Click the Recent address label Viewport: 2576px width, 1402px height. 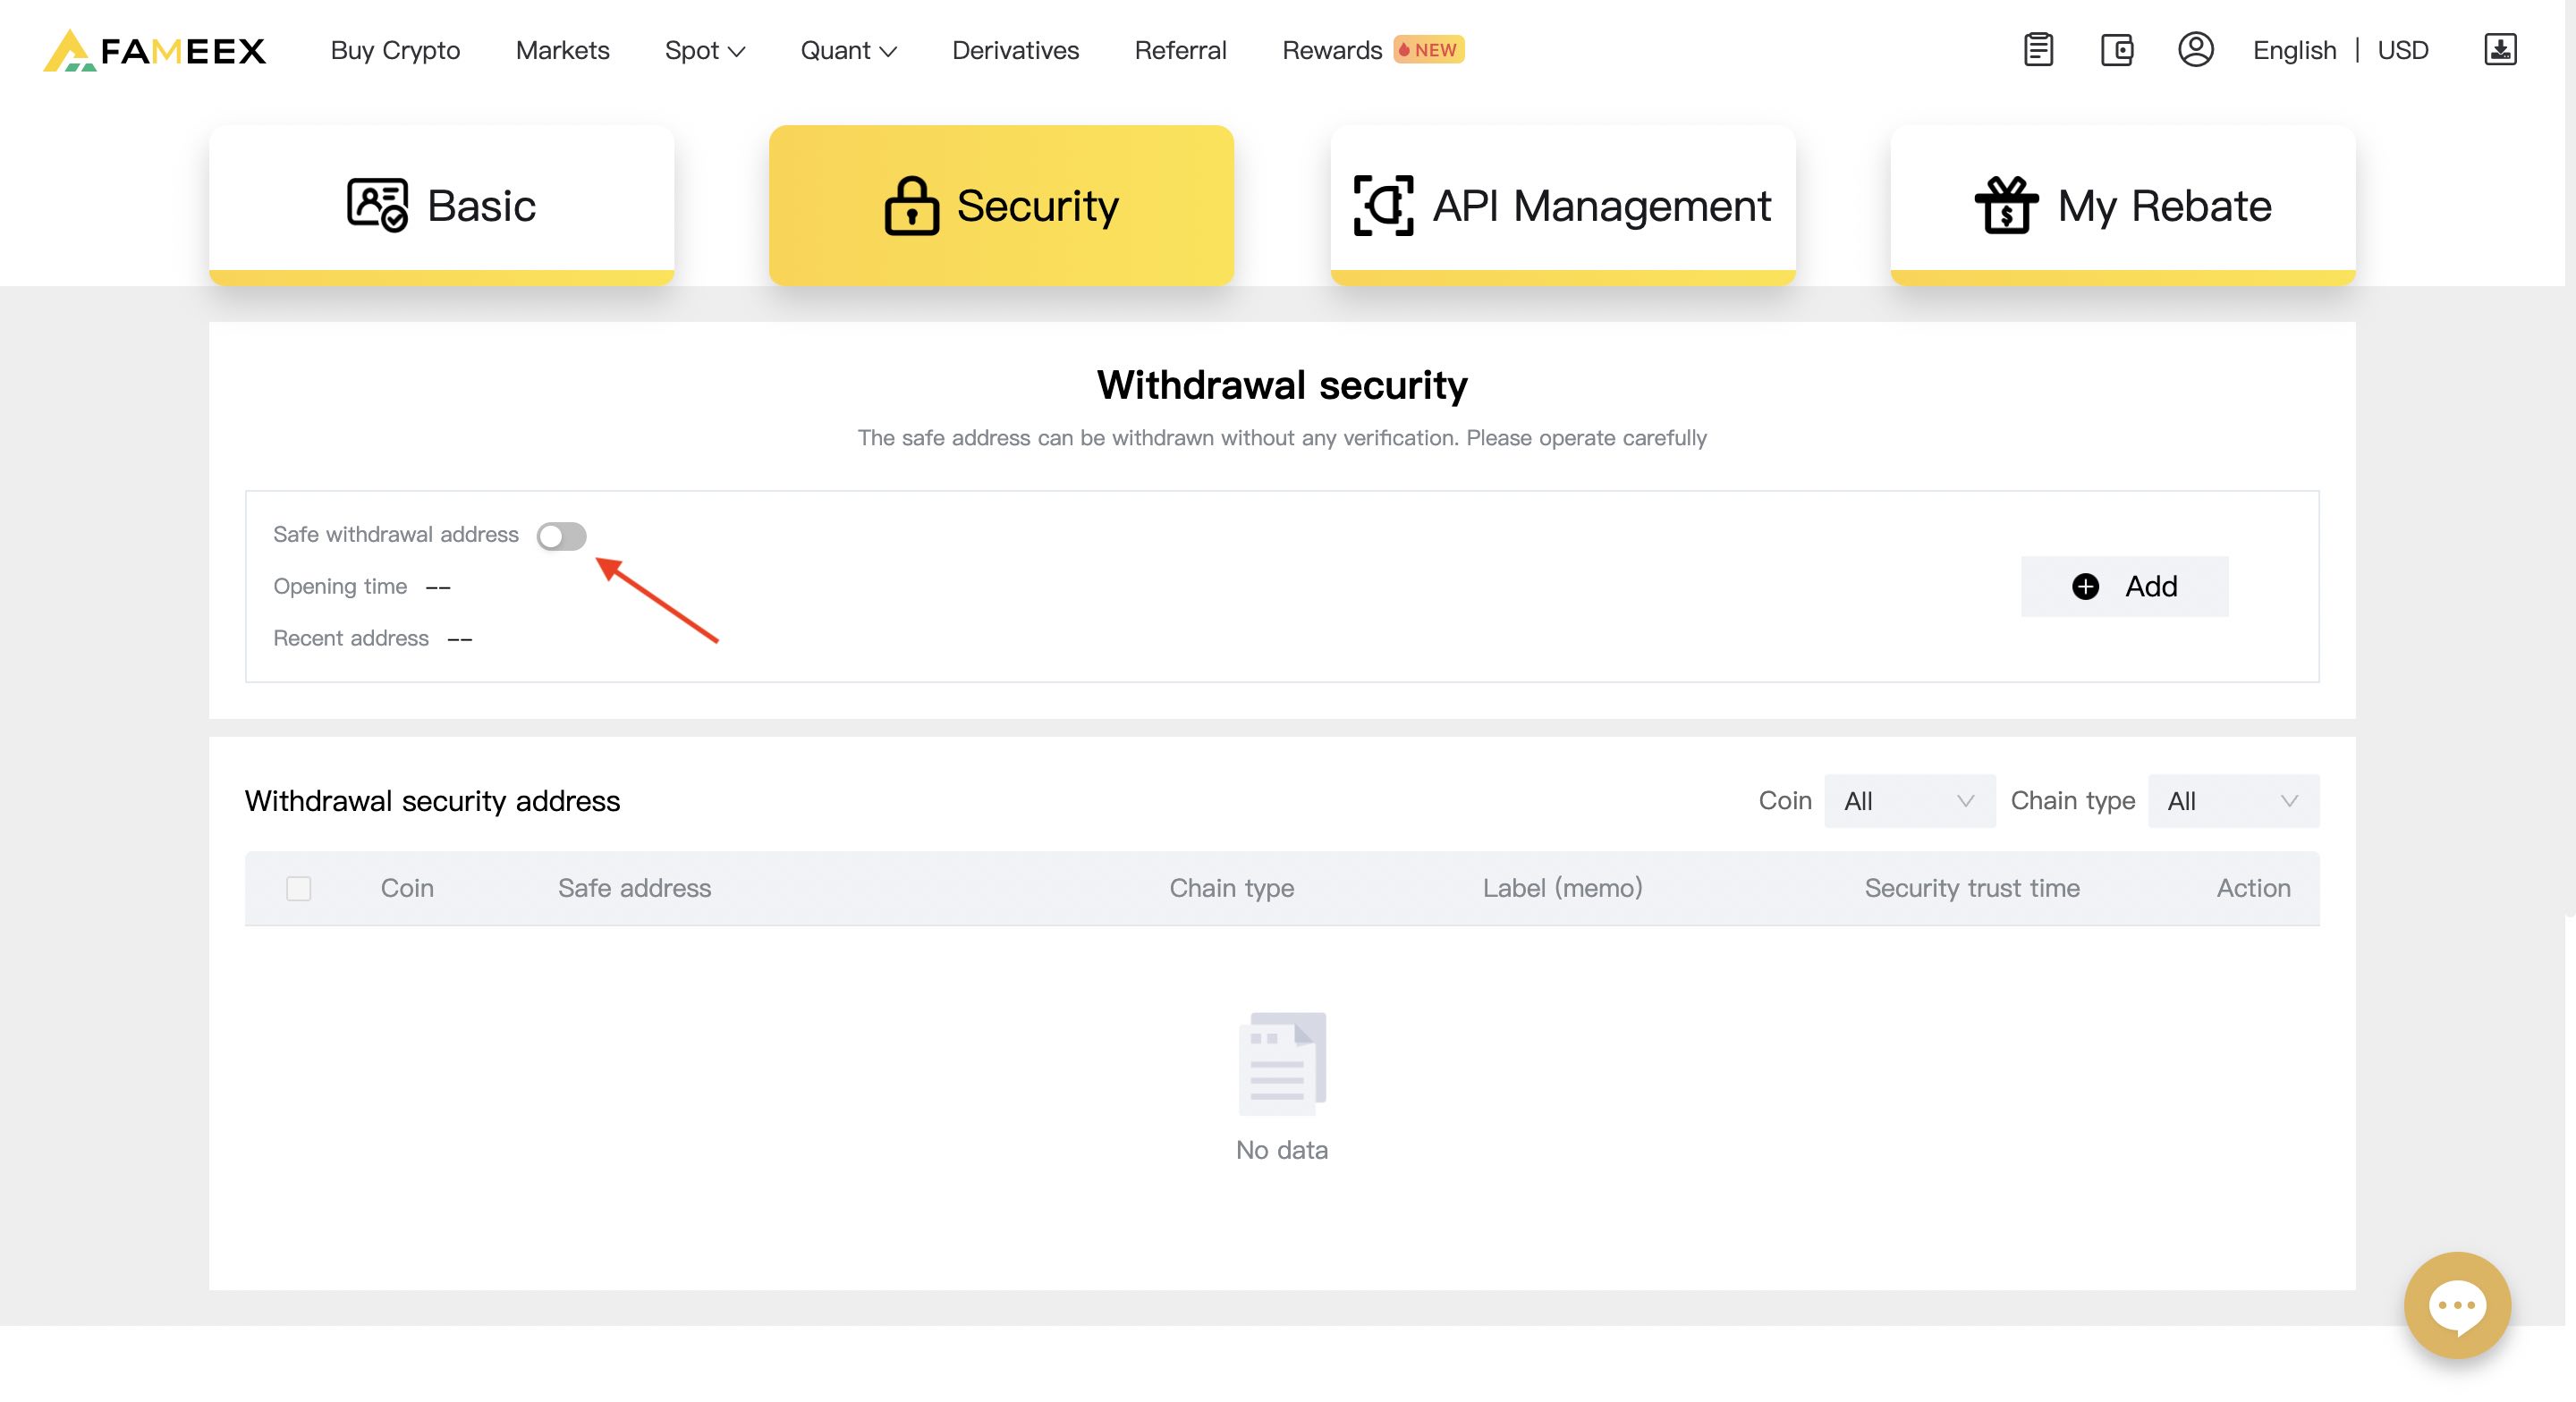click(351, 638)
